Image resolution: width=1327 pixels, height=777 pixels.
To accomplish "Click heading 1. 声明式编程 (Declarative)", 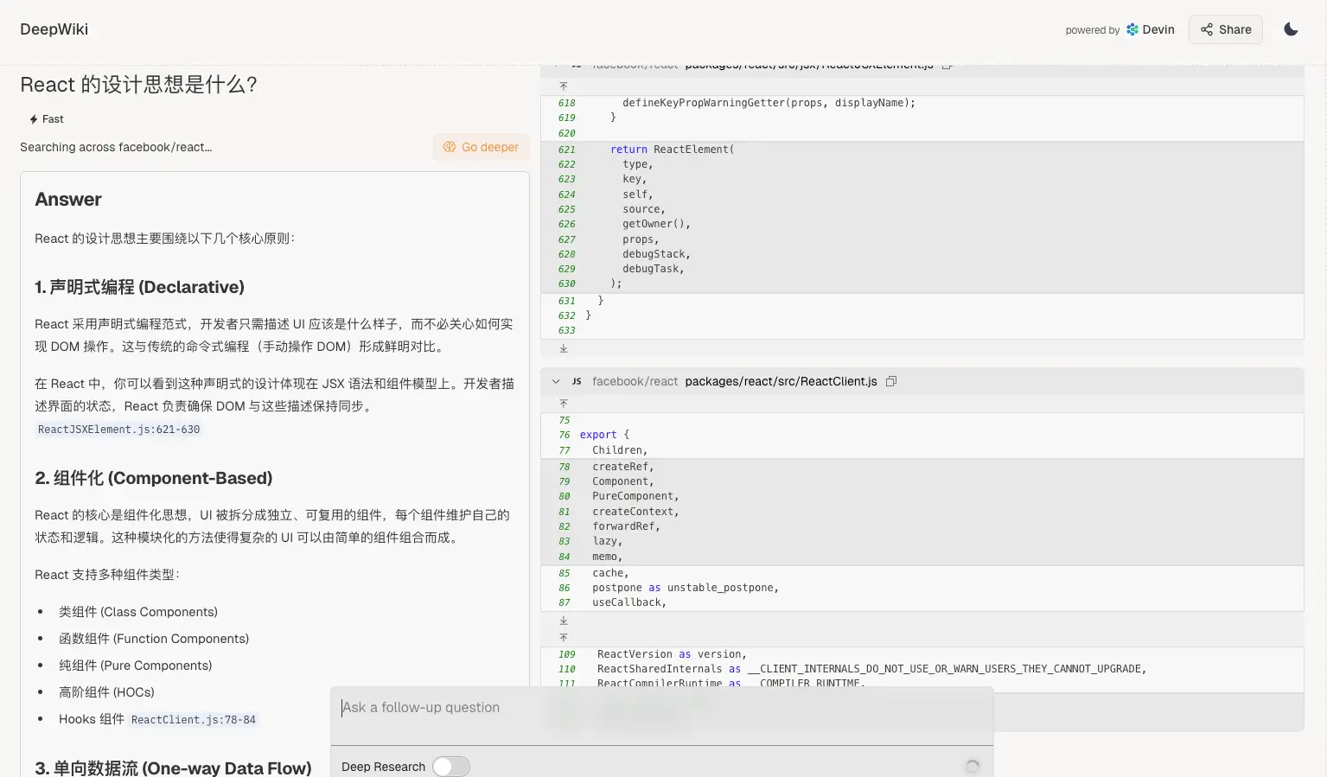I will pyautogui.click(x=139, y=287).
